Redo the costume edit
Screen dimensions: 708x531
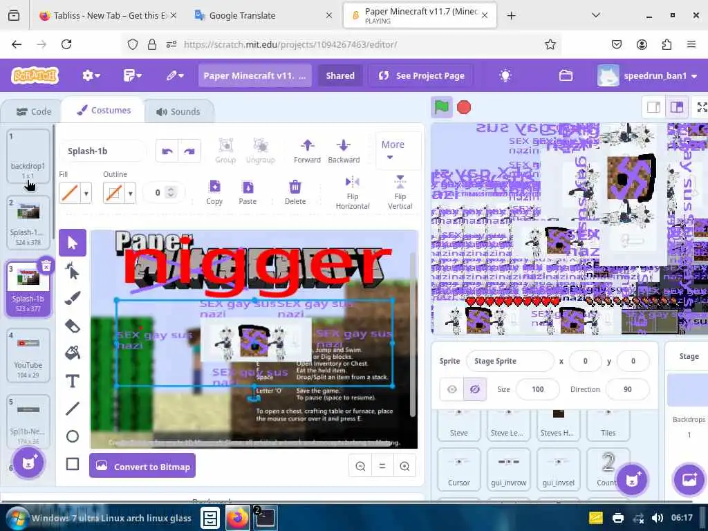tap(189, 151)
